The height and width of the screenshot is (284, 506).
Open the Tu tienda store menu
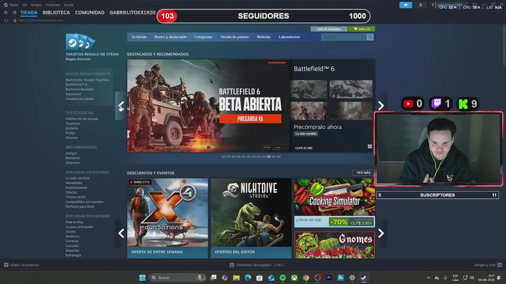[139, 37]
